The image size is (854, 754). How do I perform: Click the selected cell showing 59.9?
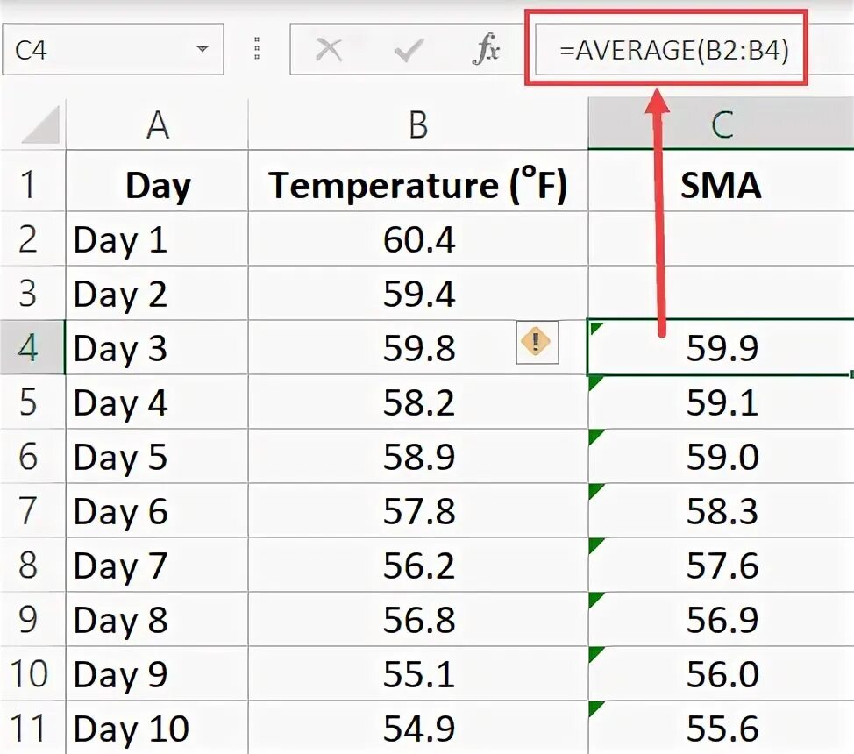click(x=721, y=348)
